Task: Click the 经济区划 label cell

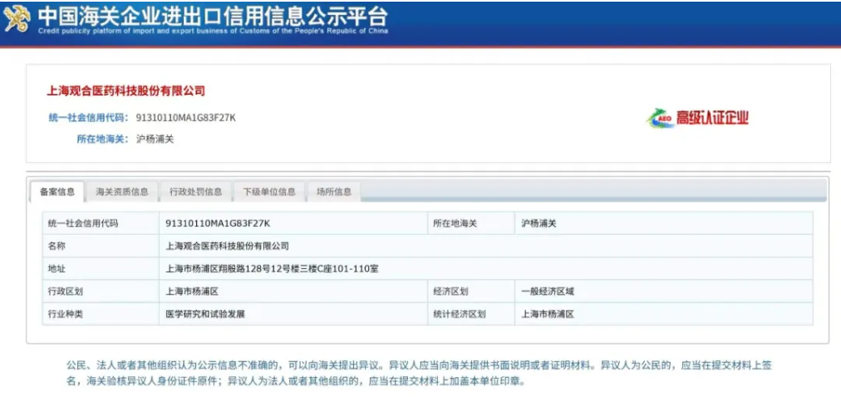Action: point(471,292)
